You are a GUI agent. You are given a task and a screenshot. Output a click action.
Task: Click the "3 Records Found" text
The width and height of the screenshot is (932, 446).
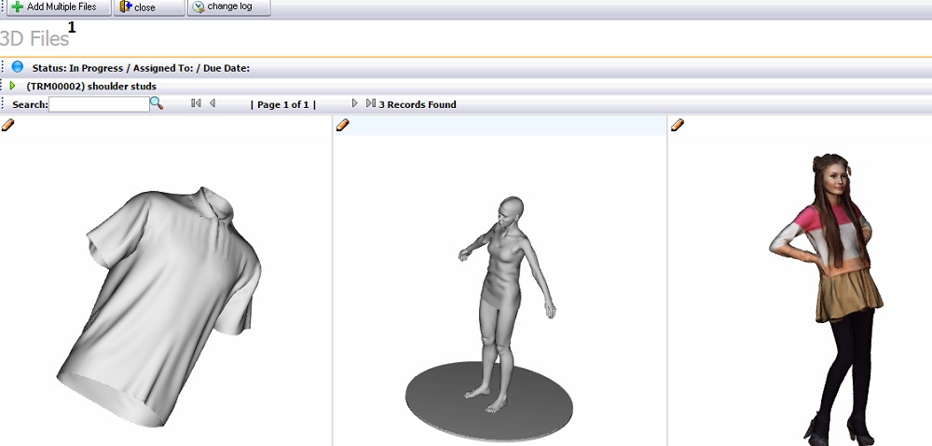coord(418,104)
